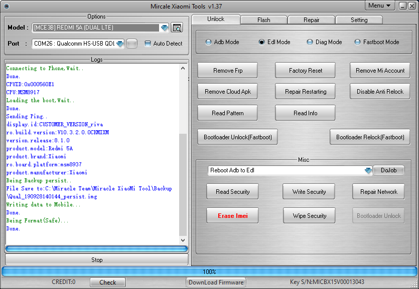The image size is (419, 289).
Task: Click the Repair Restarting button
Action: (306, 92)
